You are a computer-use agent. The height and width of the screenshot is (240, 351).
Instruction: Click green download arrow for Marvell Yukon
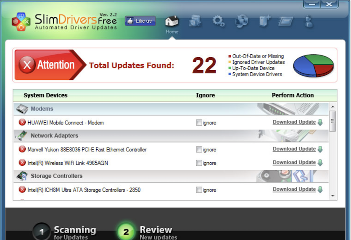click(320, 149)
